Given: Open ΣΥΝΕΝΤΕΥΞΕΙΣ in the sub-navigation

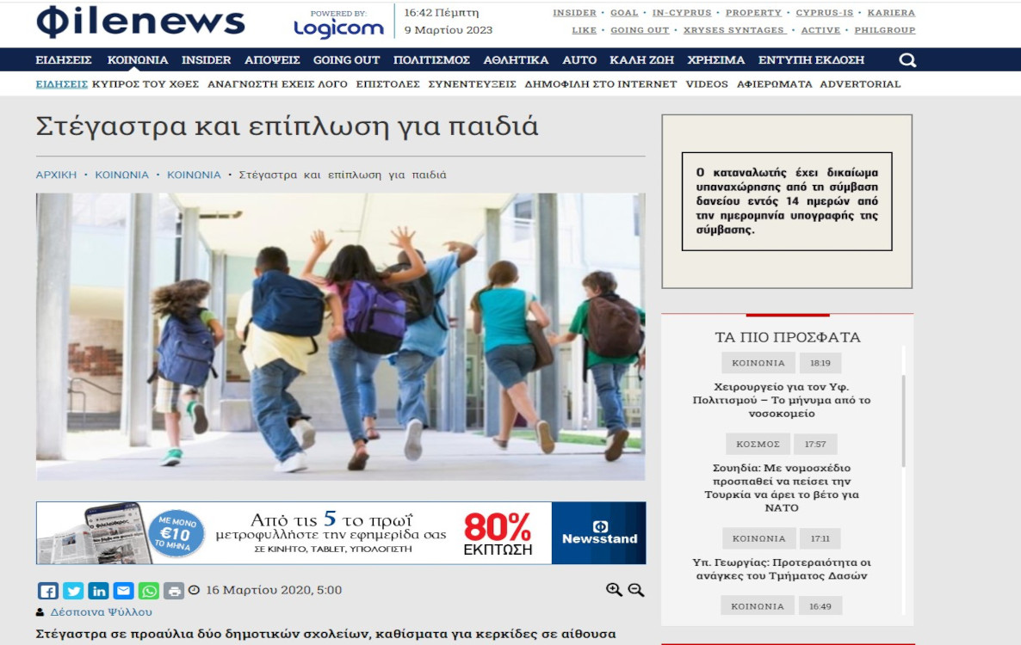Looking at the screenshot, I should coord(472,84).
